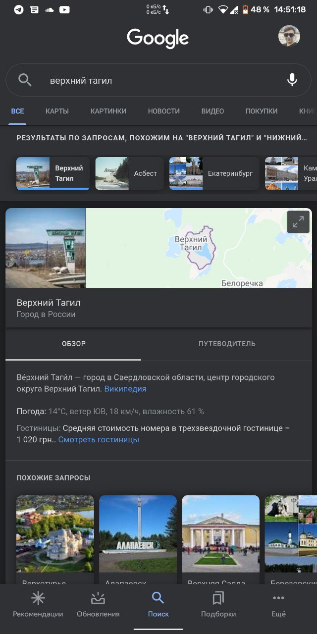317x634 pixels.
Task: Open the profile avatar picture
Action: coord(289,36)
